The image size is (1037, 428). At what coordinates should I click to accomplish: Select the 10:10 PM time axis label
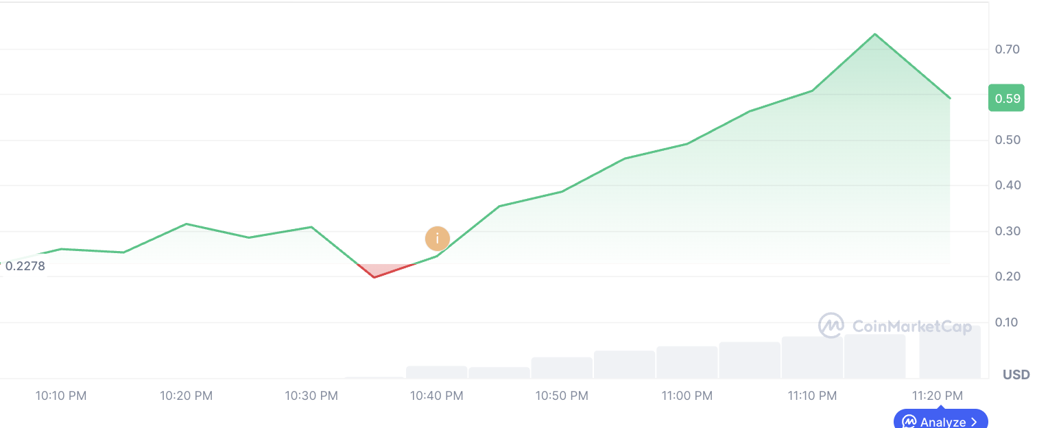click(x=61, y=396)
